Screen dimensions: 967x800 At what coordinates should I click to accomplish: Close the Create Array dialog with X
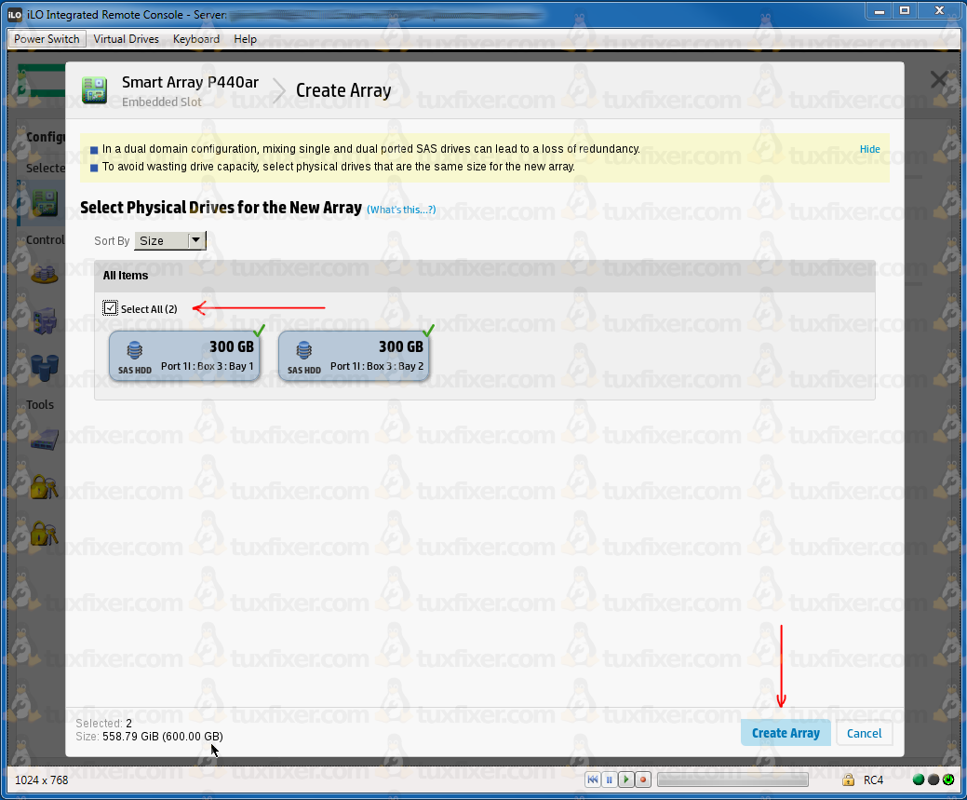[938, 80]
